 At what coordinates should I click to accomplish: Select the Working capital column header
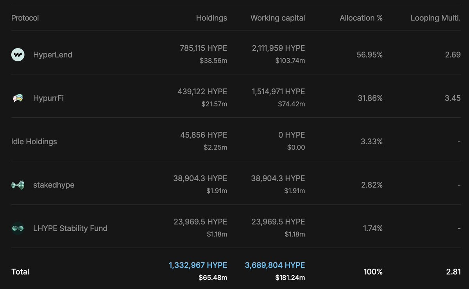pyautogui.click(x=277, y=18)
